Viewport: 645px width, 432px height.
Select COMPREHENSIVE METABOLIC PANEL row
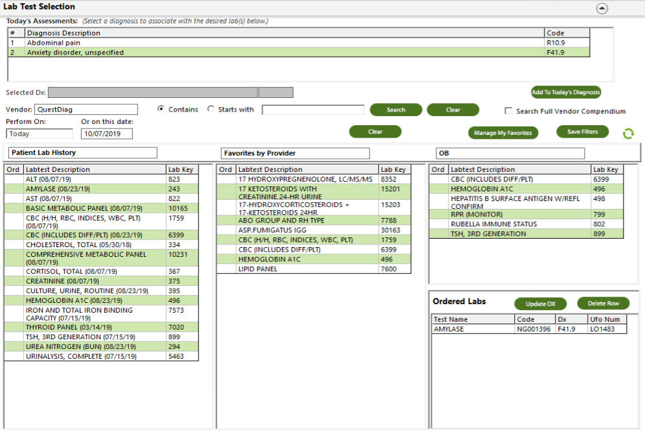(101, 258)
